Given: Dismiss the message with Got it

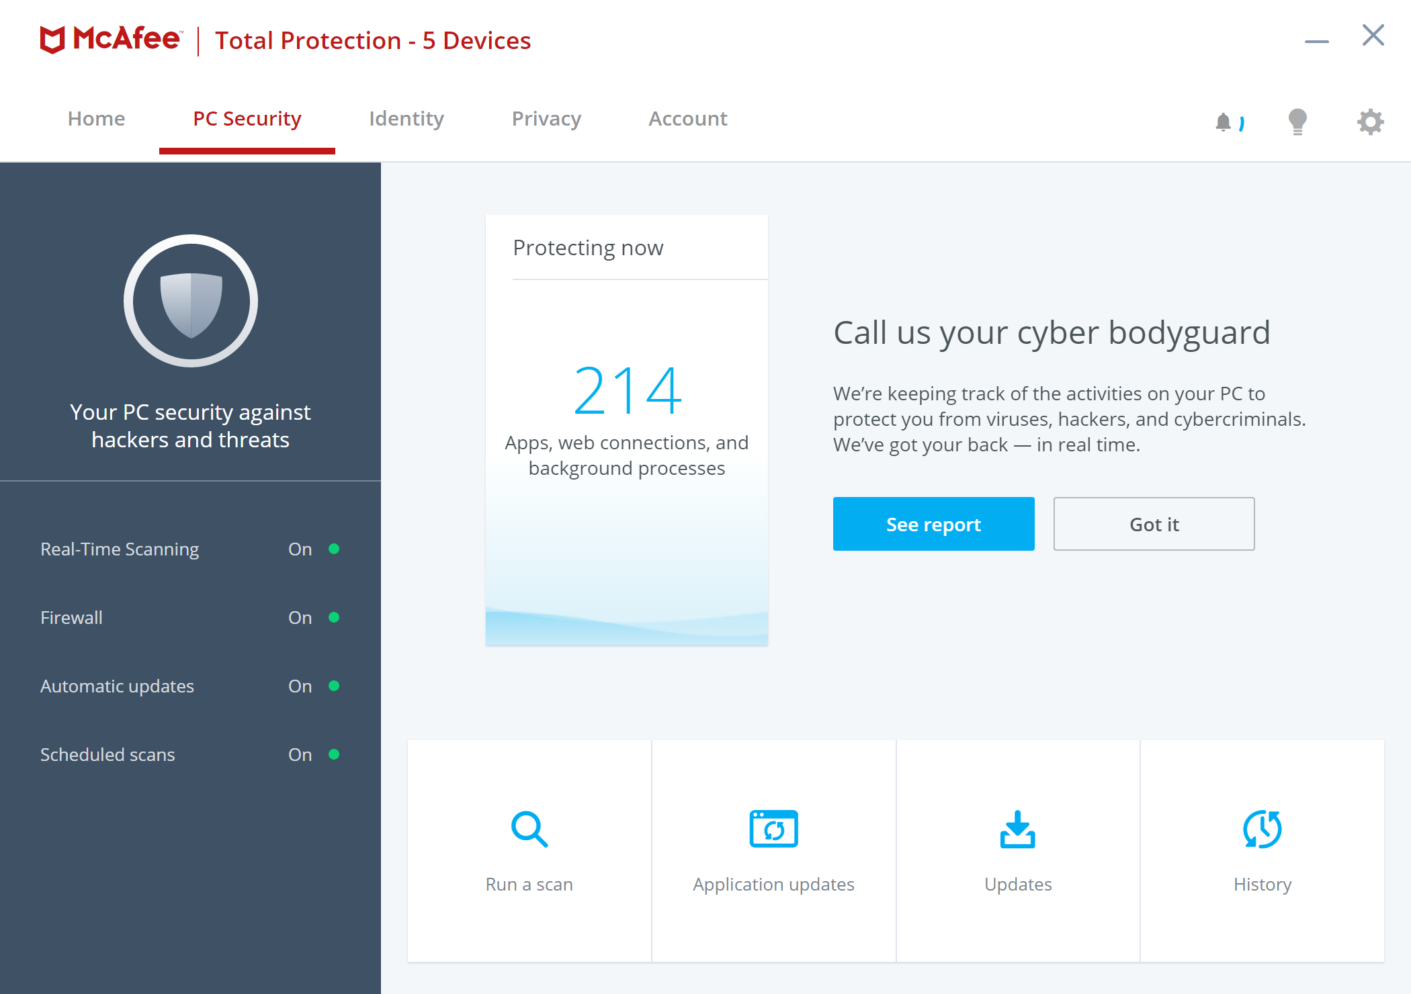Looking at the screenshot, I should coord(1154,524).
